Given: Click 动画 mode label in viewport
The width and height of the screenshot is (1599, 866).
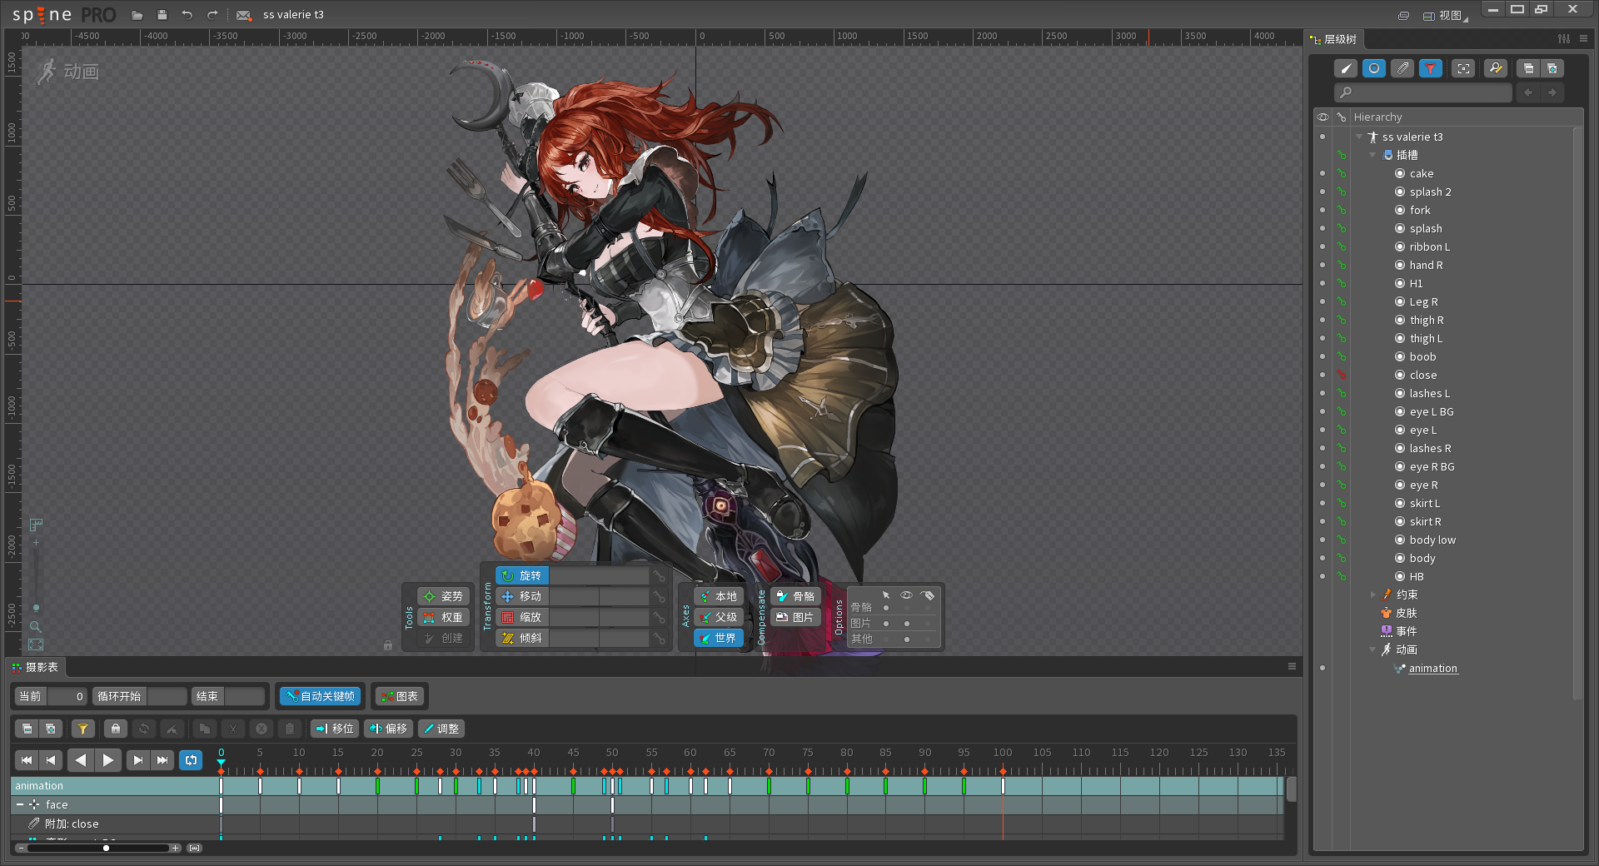Looking at the screenshot, I should pos(81,72).
